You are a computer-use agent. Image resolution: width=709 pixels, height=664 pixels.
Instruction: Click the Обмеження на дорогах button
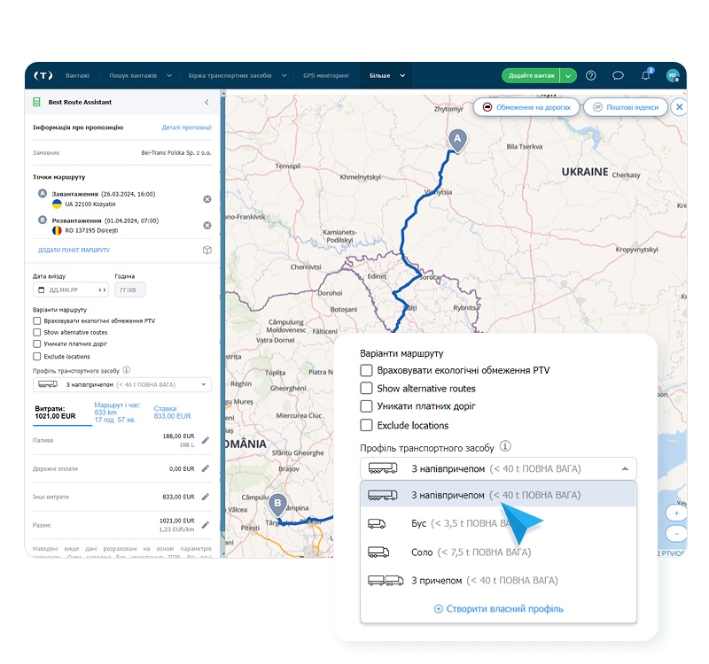(x=526, y=107)
